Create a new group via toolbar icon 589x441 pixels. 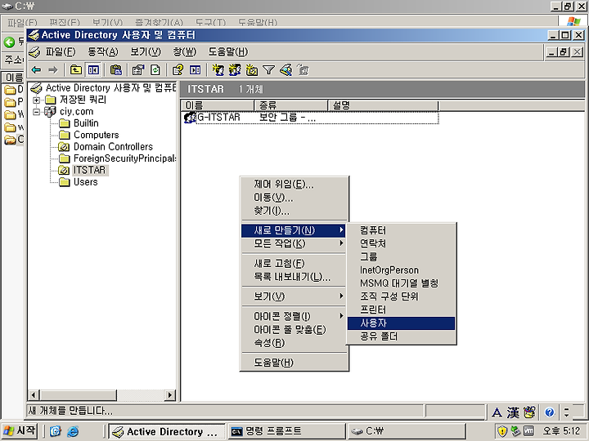coord(235,69)
